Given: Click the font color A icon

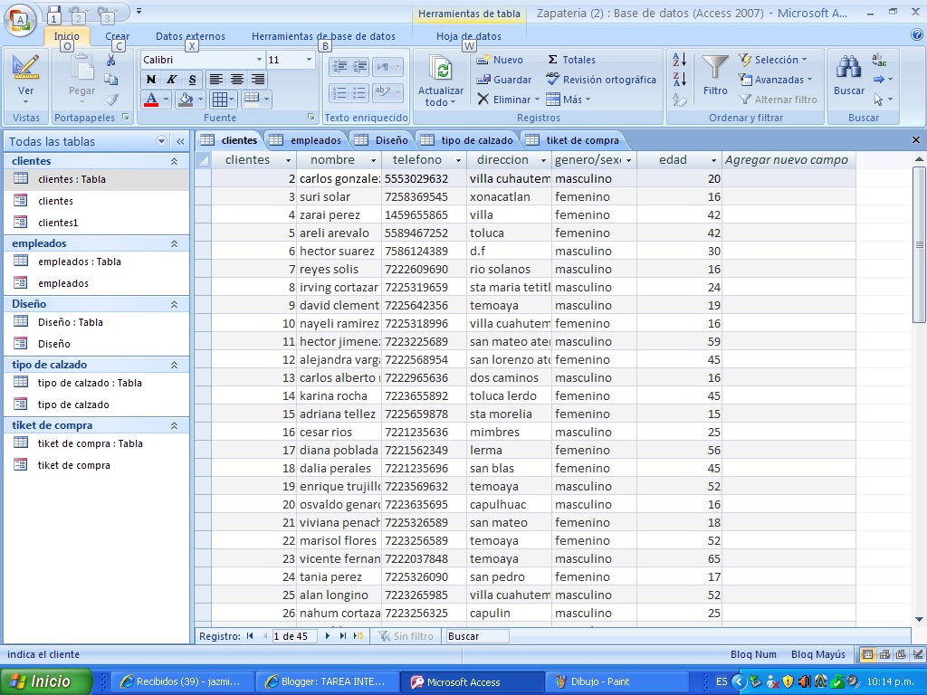Looking at the screenshot, I should pos(151,99).
